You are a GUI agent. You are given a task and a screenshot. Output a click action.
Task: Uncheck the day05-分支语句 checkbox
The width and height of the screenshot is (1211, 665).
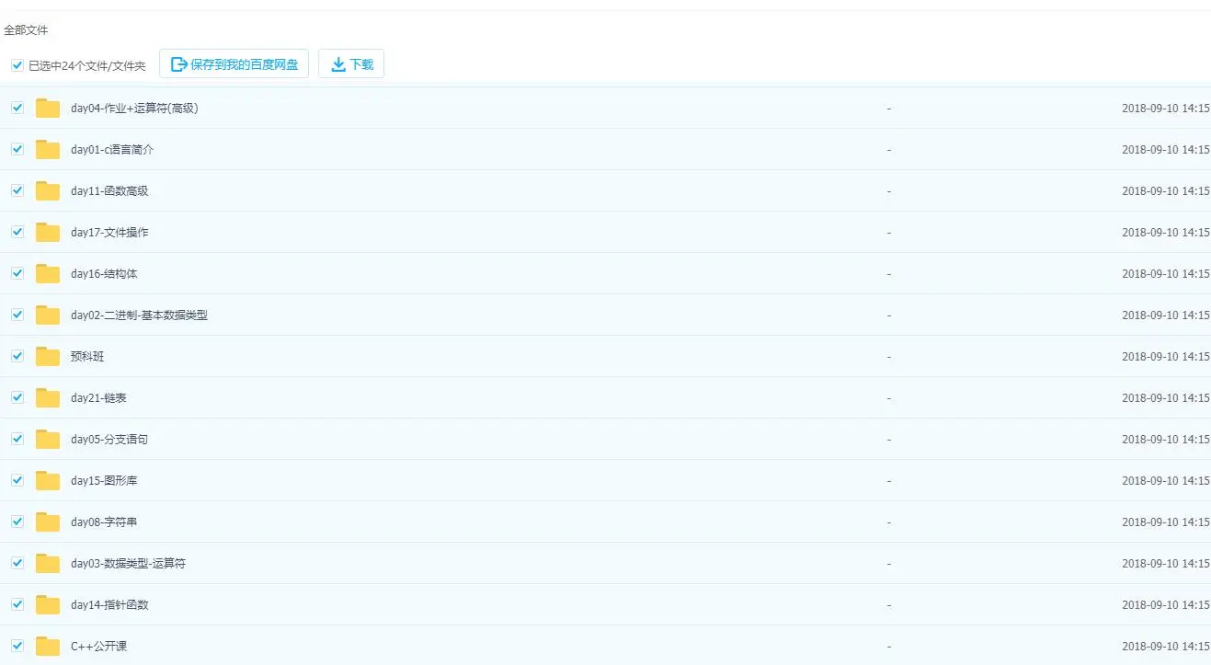coord(17,439)
